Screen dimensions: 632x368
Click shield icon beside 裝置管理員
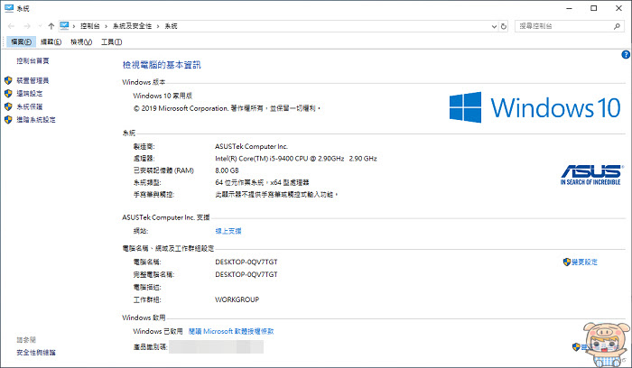coord(8,80)
